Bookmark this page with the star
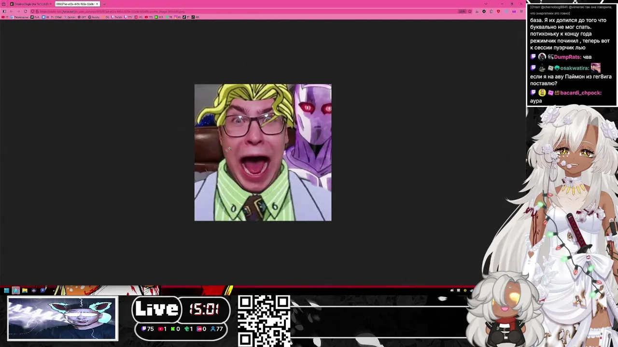The image size is (618, 347). click(x=470, y=12)
